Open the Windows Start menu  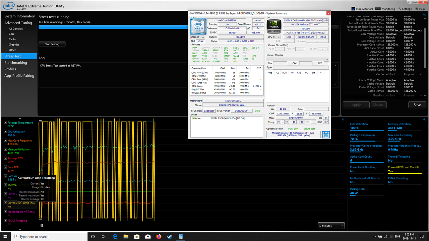[5, 236]
